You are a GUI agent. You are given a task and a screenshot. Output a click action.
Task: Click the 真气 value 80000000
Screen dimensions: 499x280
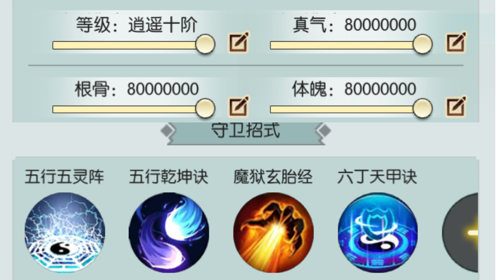[380, 25]
